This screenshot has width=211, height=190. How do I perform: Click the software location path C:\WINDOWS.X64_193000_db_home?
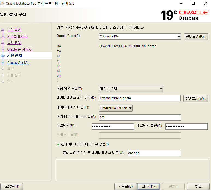tap(128, 46)
